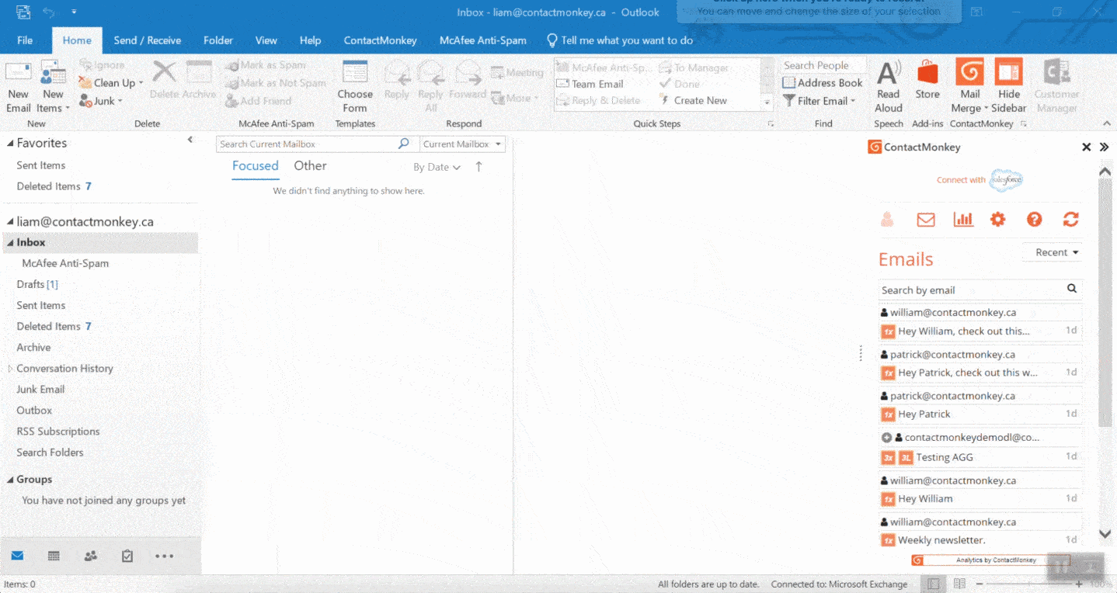Switch to the Mail view icon
The height and width of the screenshot is (593, 1117).
(x=17, y=556)
